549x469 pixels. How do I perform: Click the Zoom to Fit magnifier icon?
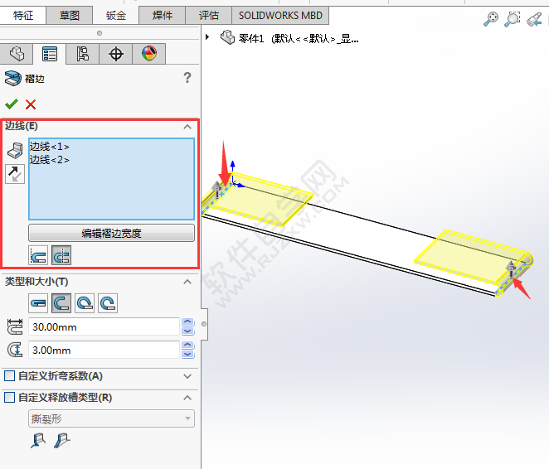(491, 19)
